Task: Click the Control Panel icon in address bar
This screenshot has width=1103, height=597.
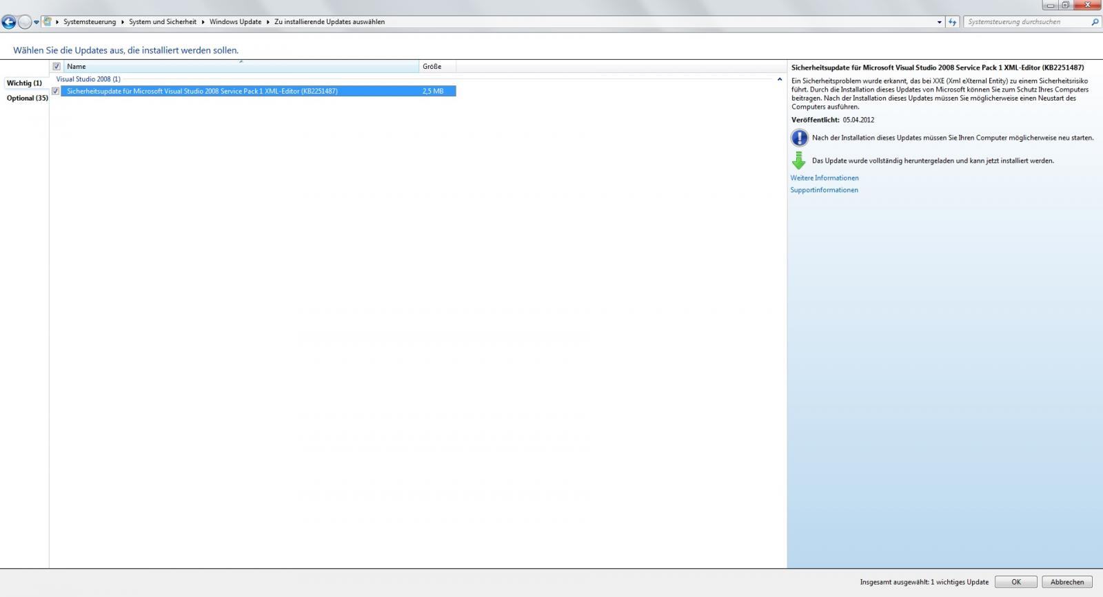Action: [47, 21]
